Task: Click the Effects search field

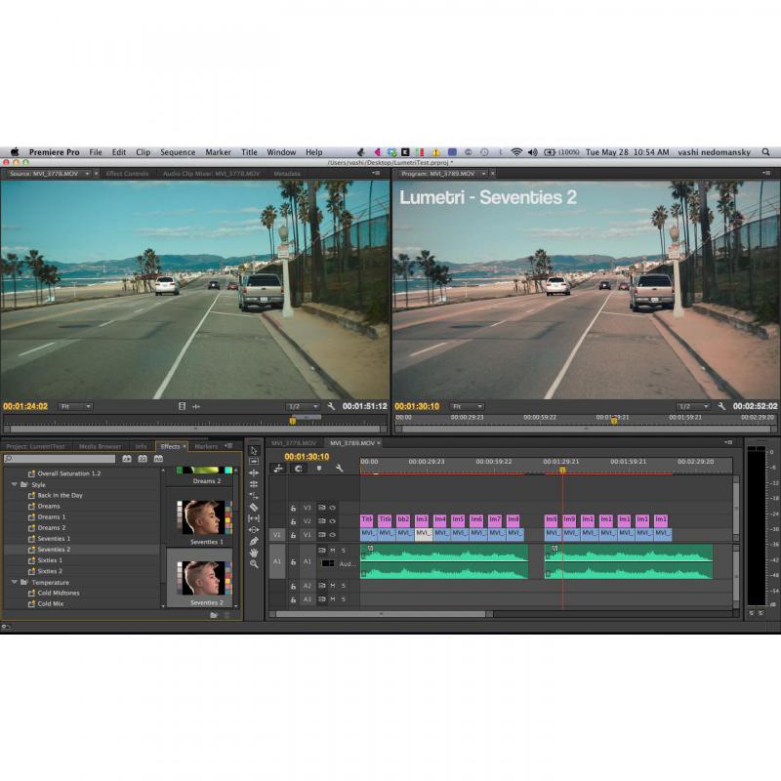Action: (60, 459)
